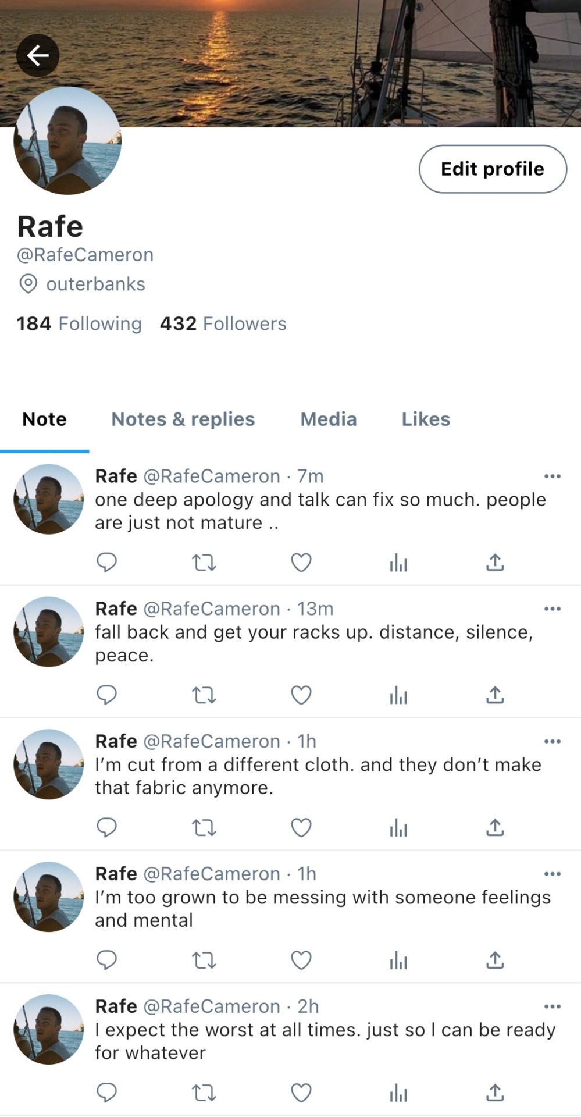Screen dimensions: 581x1117
Task: Open more options on "too grown" post
Action: pos(552,874)
